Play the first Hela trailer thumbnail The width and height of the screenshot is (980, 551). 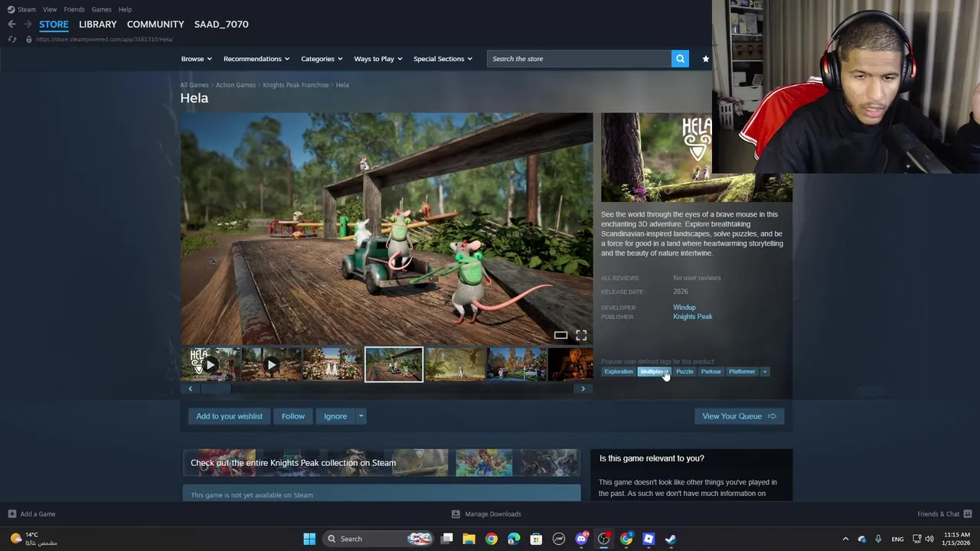coord(210,365)
